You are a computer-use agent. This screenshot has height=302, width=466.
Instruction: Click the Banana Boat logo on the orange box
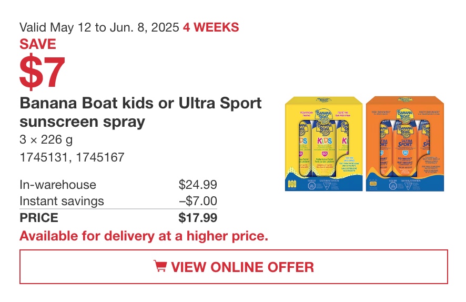point(404,115)
